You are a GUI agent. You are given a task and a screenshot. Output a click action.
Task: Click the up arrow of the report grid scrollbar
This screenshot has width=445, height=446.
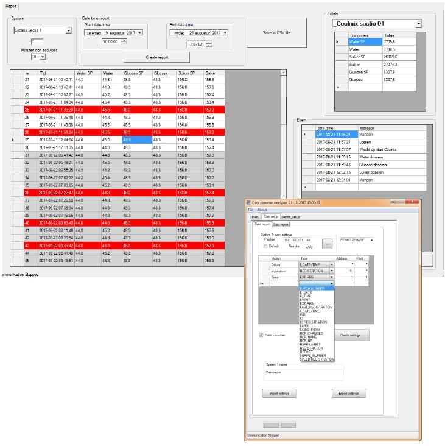(x=283, y=73)
